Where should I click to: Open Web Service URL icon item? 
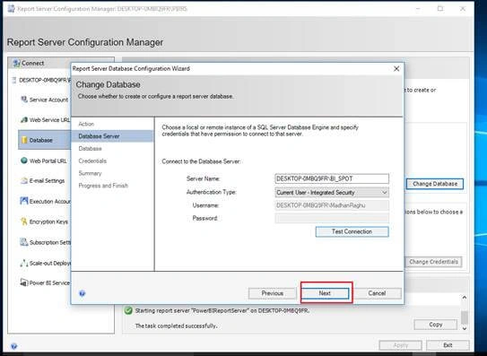pos(24,119)
